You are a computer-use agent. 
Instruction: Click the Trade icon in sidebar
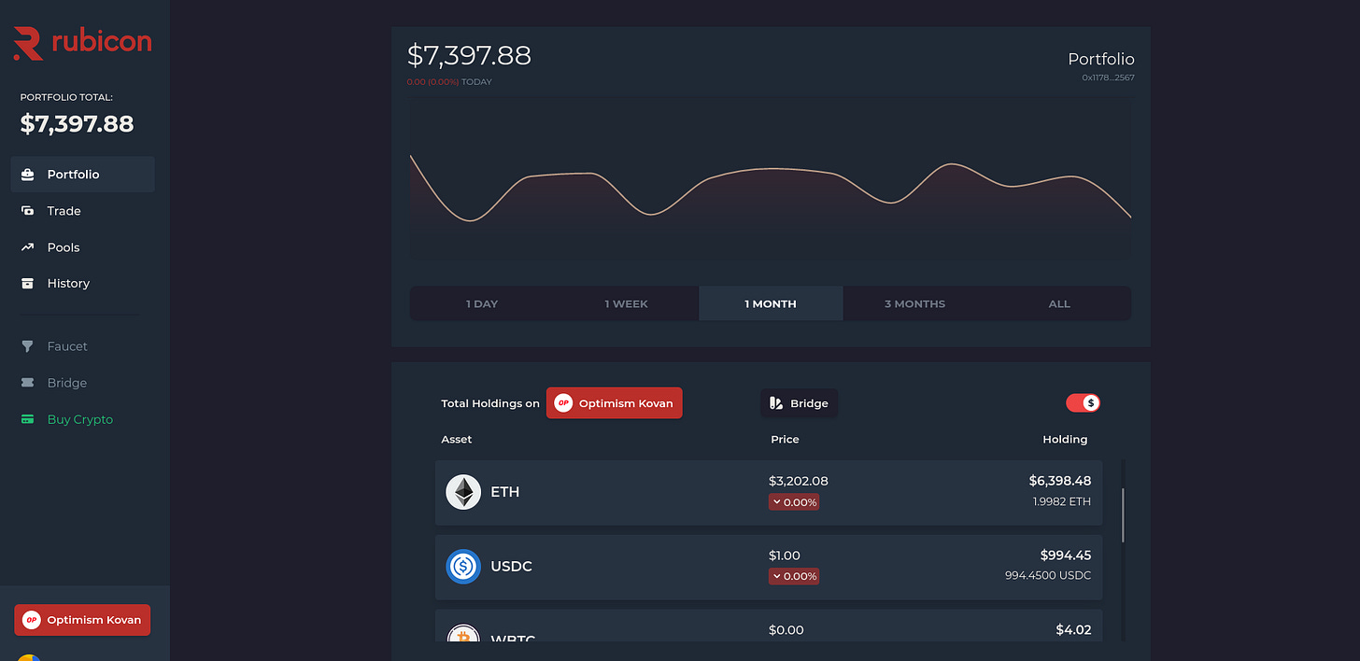coord(28,211)
